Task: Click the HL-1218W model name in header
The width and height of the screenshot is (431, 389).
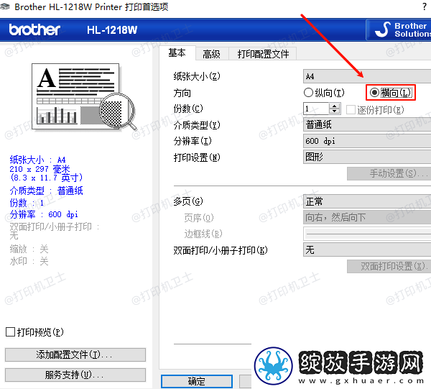Action: [112, 30]
